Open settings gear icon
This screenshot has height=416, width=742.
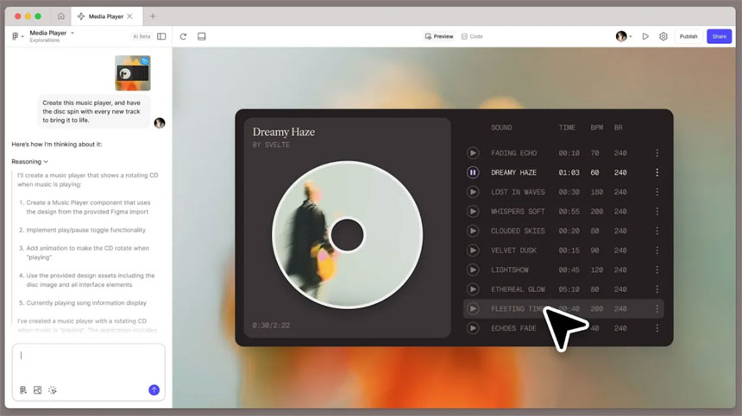(x=663, y=36)
